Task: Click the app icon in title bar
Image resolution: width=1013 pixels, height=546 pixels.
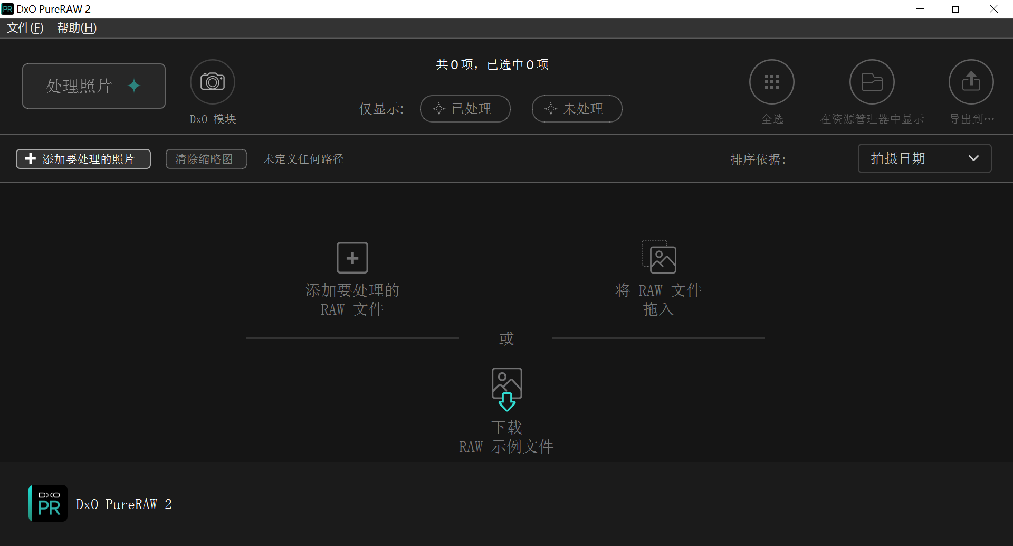Action: (7, 9)
